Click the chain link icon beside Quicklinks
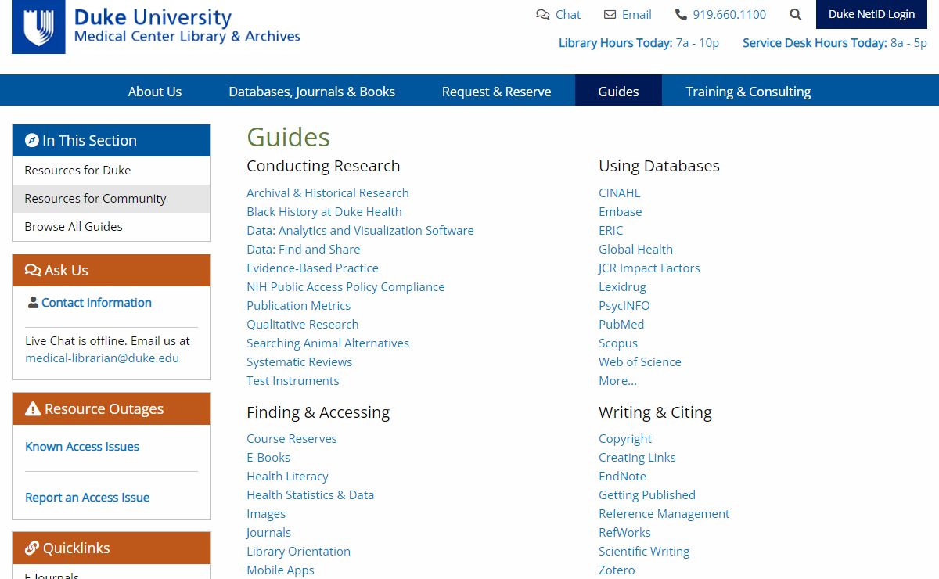This screenshot has height=579, width=939. pos(32,548)
